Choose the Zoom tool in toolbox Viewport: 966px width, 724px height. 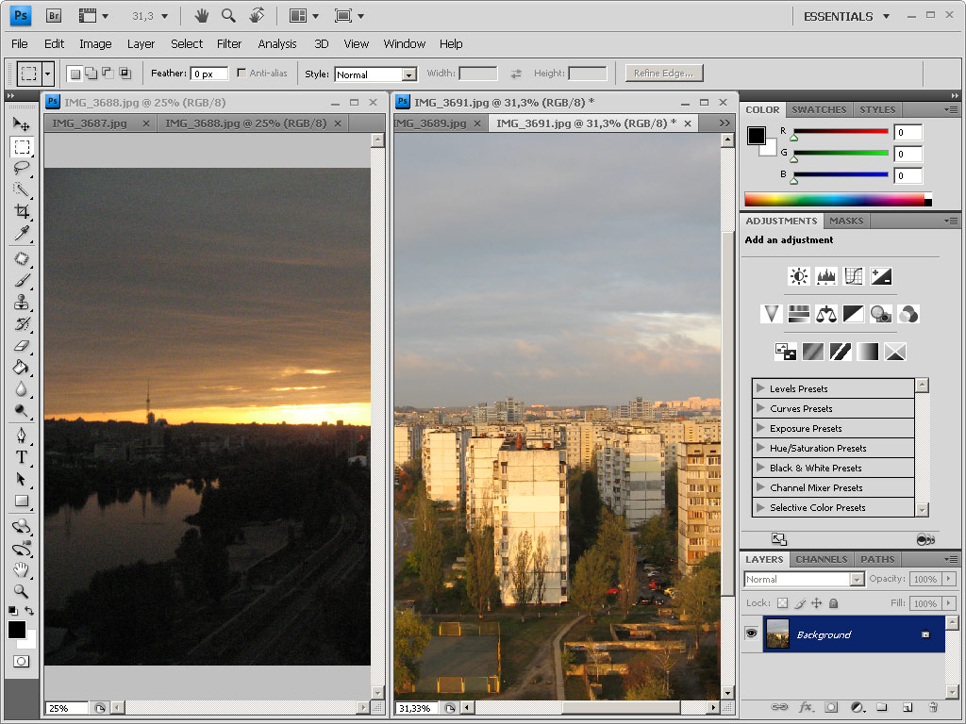21,592
